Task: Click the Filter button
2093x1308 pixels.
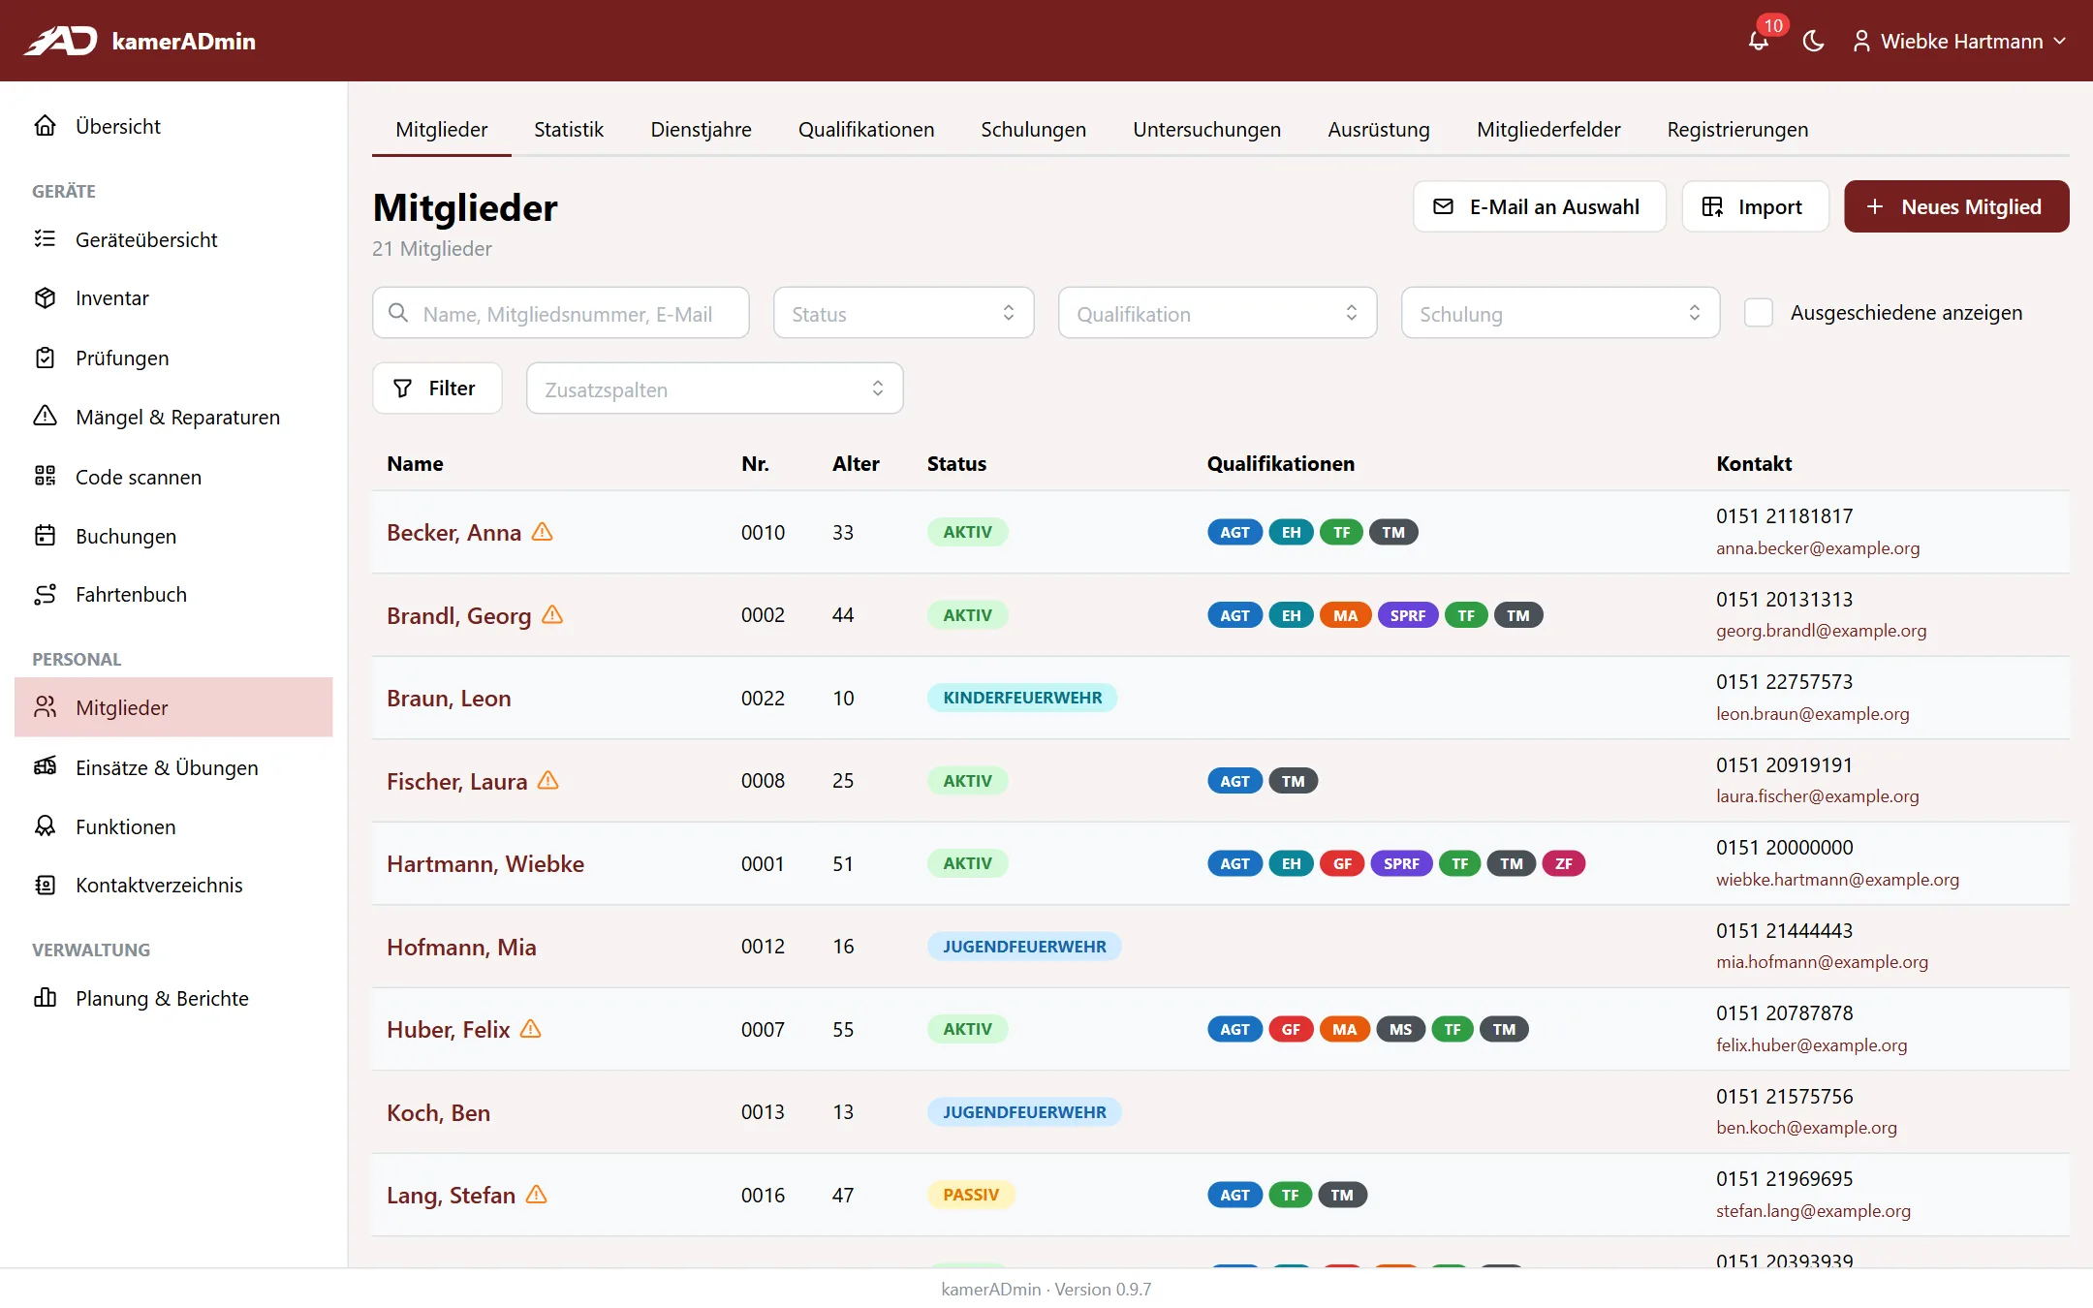Action: click(x=437, y=389)
